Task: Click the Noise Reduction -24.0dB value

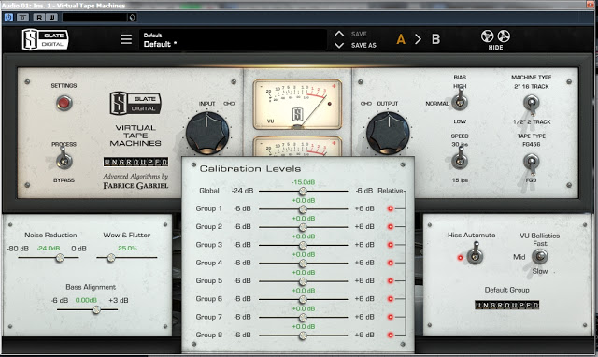Action: [x=49, y=249]
